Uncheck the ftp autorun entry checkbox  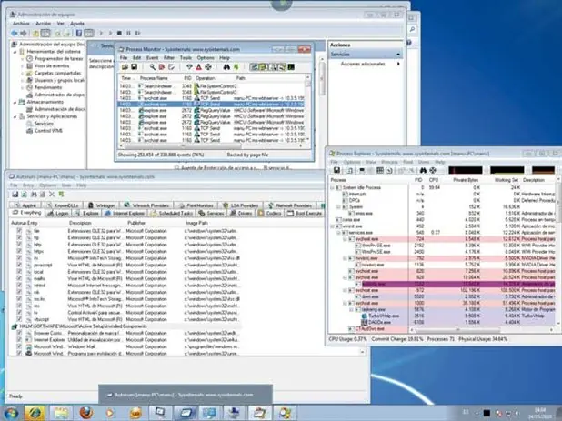[x=19, y=237]
